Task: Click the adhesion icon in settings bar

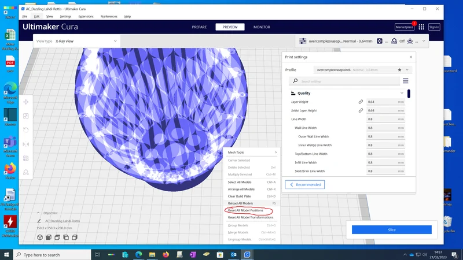Action: coord(410,41)
